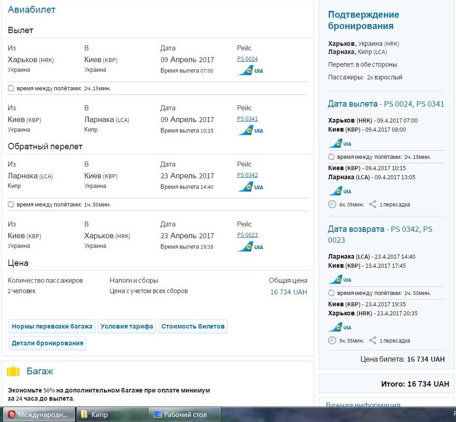Click UIA logo next to flight PS 0342

(250, 187)
